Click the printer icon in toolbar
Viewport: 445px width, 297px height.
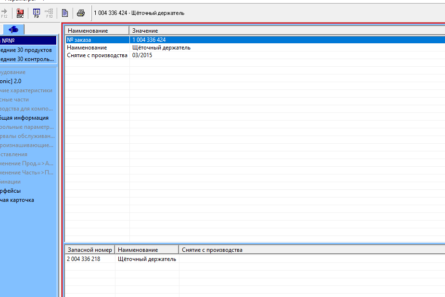(81, 13)
